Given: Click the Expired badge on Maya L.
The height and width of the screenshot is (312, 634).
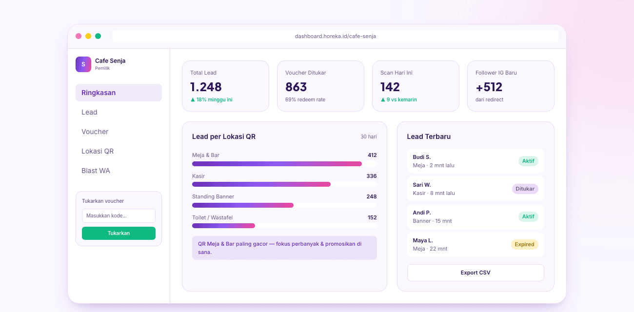Looking at the screenshot, I should pos(525,244).
